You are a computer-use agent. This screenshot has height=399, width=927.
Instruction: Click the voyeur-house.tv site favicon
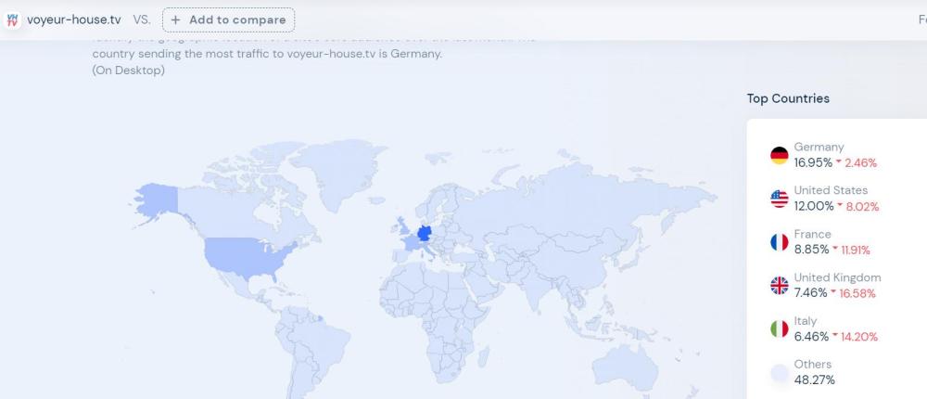click(x=13, y=19)
